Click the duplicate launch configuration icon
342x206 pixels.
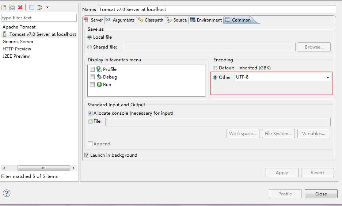coord(12,8)
